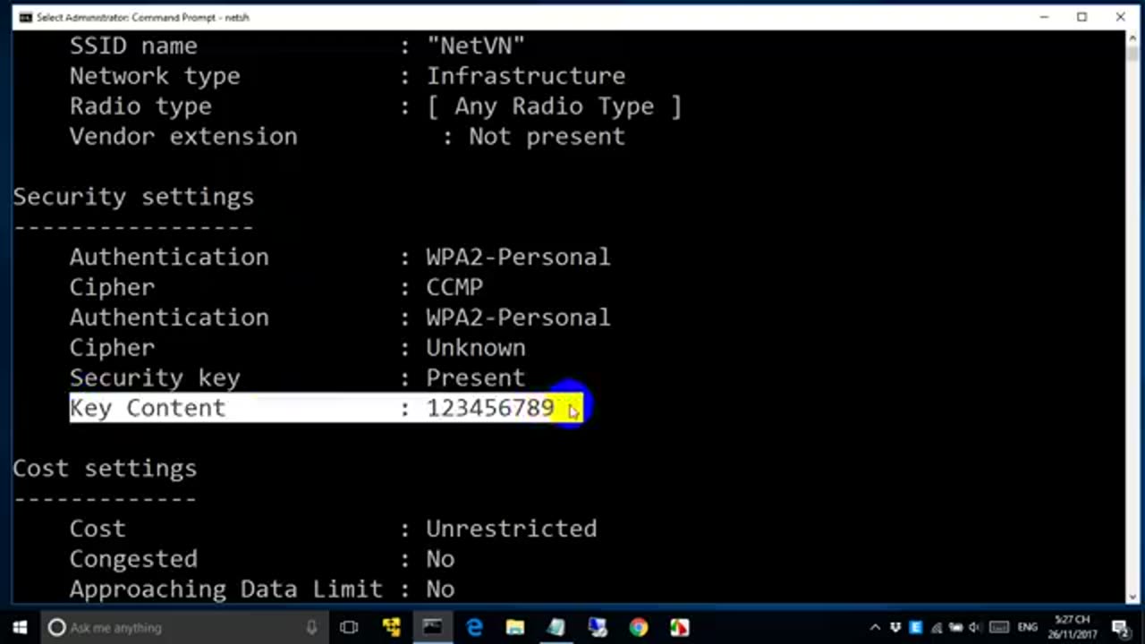Screen dimensions: 1145x644
Task: Open the computer monitor app on the taskbar
Action: (598, 628)
